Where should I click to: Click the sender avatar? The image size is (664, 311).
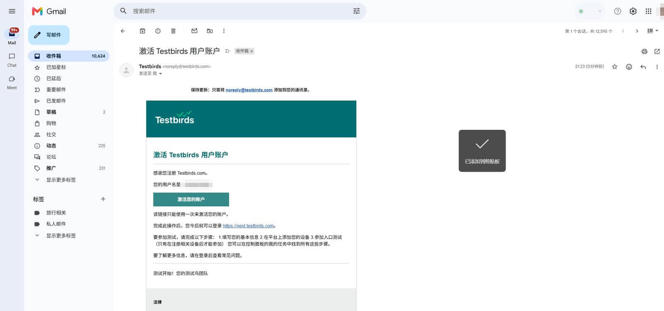(126, 70)
